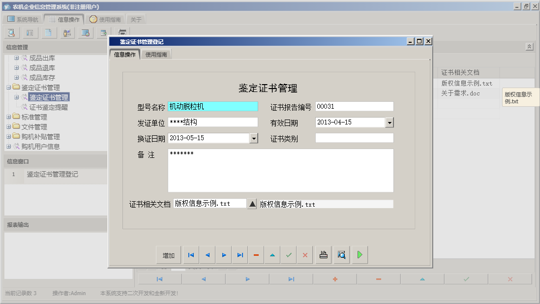The width and height of the screenshot is (540, 304).
Task: Cancel edit with red X in dialog navigator
Action: [x=305, y=255]
